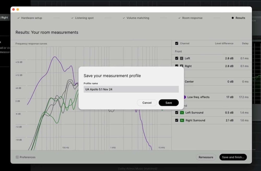Image resolution: width=261 pixels, height=171 pixels.
Task: Click Save and finish at bottom right
Action: pos(233,157)
